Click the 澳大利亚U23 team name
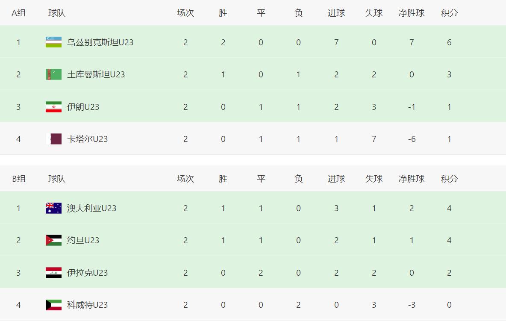This screenshot has height=321, width=506. tap(91, 208)
